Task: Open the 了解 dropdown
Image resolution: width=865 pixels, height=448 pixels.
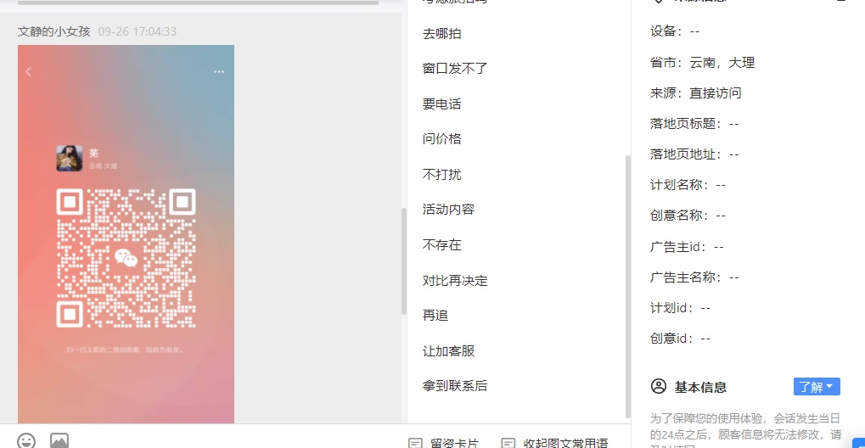Action: click(817, 387)
